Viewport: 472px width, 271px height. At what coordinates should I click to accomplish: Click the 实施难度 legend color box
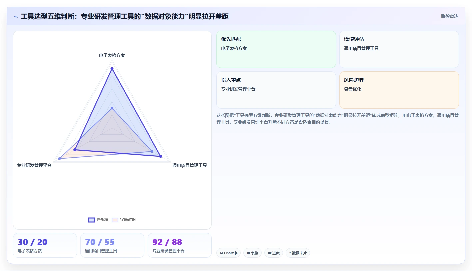click(115, 220)
